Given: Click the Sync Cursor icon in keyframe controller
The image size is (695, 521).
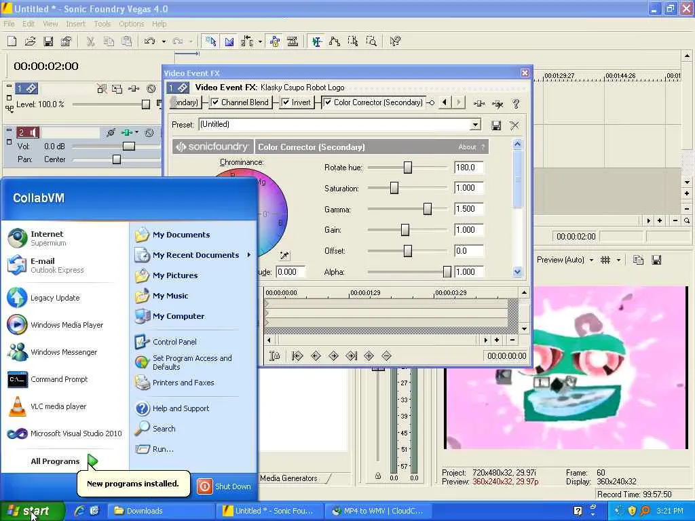Looking at the screenshot, I should click(x=275, y=355).
